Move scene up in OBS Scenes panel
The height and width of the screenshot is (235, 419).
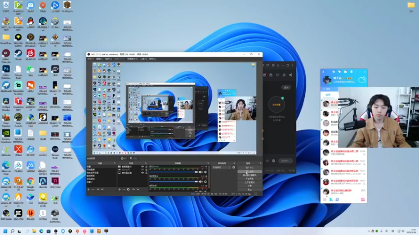98,190
